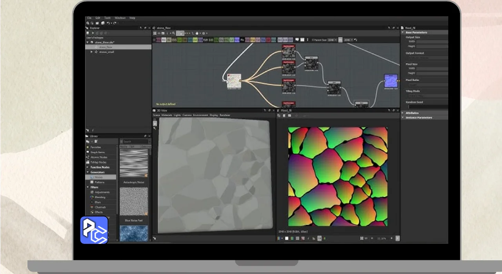Click the save package icon in main toolbar
This screenshot has width=502, height=274.
97,23
